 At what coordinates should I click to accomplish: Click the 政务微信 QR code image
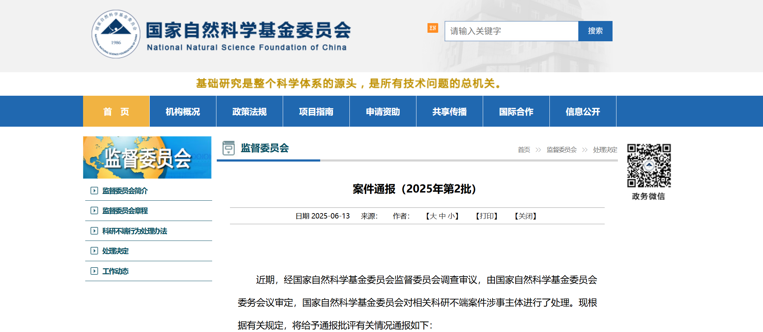[x=649, y=165]
